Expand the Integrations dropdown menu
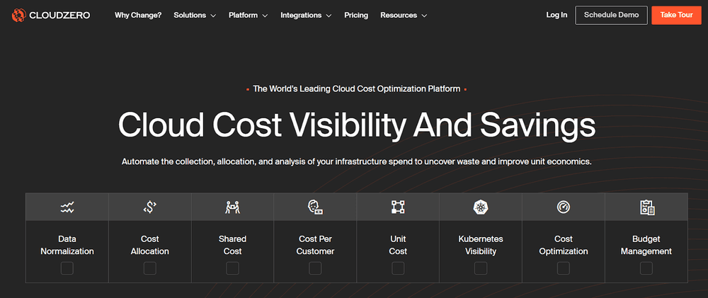708x298 pixels. pyautogui.click(x=306, y=15)
